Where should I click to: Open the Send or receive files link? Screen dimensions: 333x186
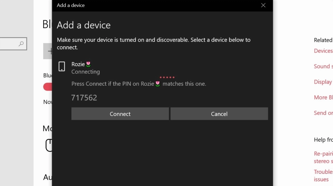pyautogui.click(x=323, y=113)
